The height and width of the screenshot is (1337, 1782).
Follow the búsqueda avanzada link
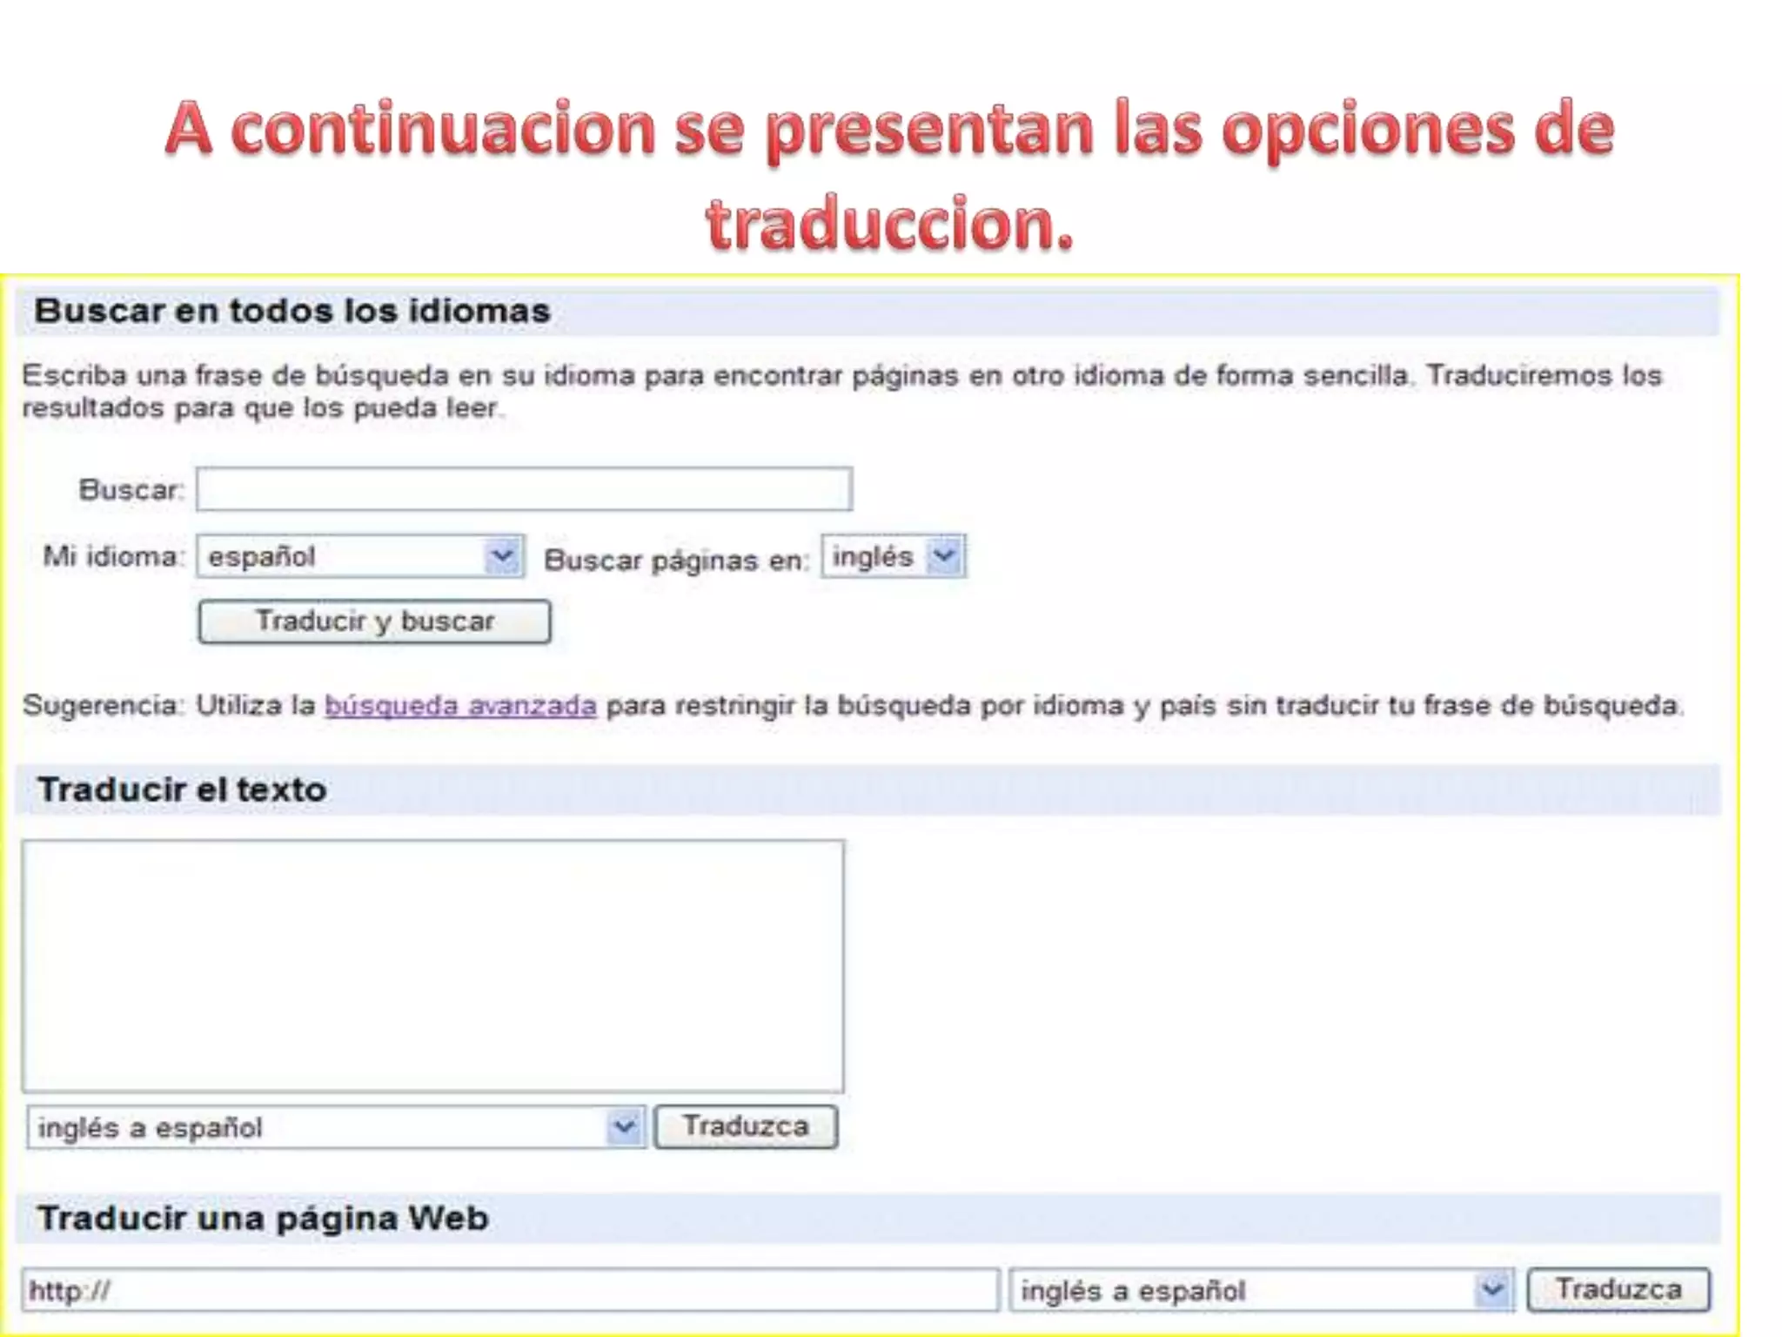tap(460, 705)
